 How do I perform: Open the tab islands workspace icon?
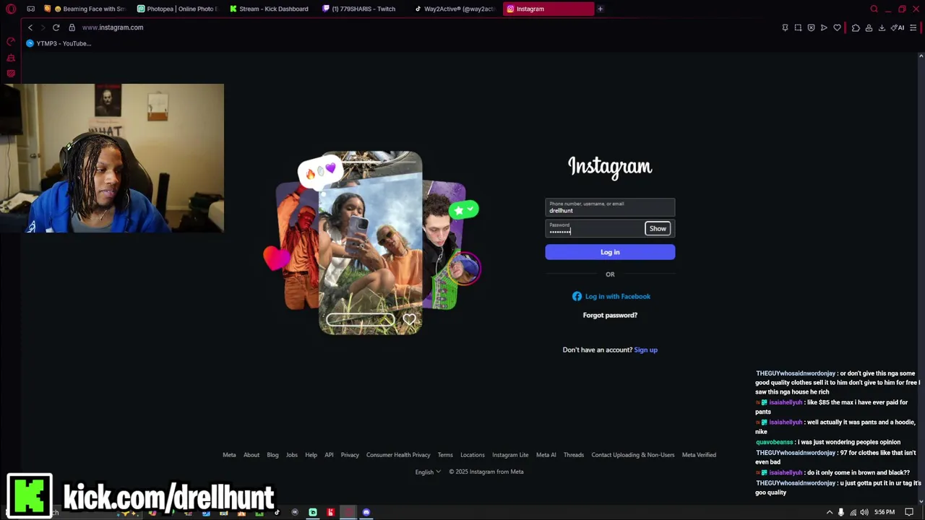pyautogui.click(x=30, y=9)
